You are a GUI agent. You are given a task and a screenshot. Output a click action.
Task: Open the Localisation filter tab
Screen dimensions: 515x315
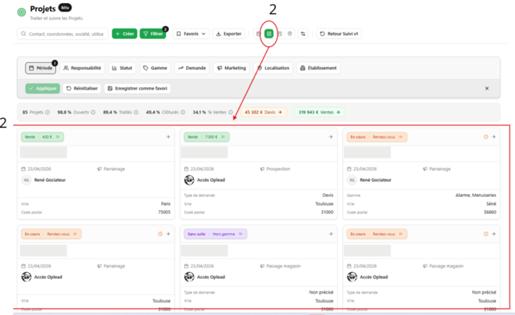click(x=273, y=68)
